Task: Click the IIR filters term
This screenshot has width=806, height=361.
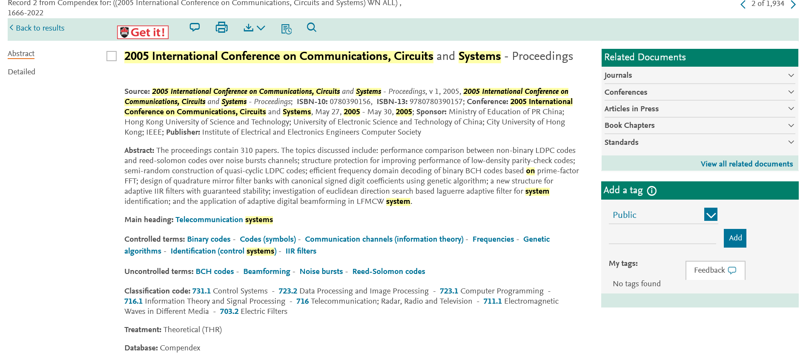Action: pyautogui.click(x=301, y=251)
